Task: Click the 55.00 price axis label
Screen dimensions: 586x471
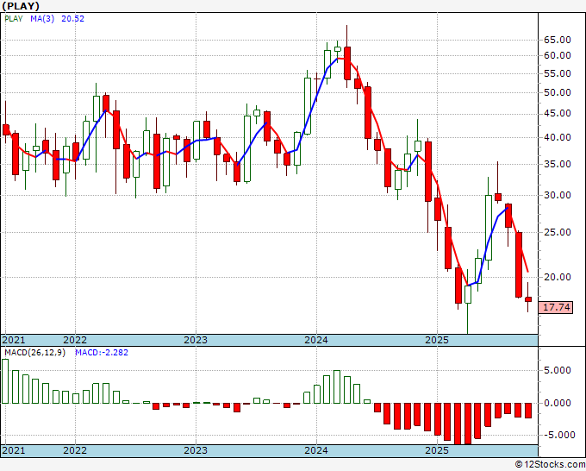Action: pos(558,73)
